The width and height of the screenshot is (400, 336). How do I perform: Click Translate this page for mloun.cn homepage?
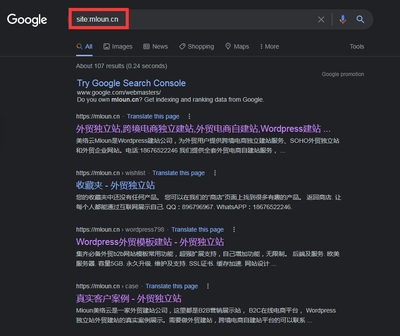pyautogui.click(x=153, y=116)
